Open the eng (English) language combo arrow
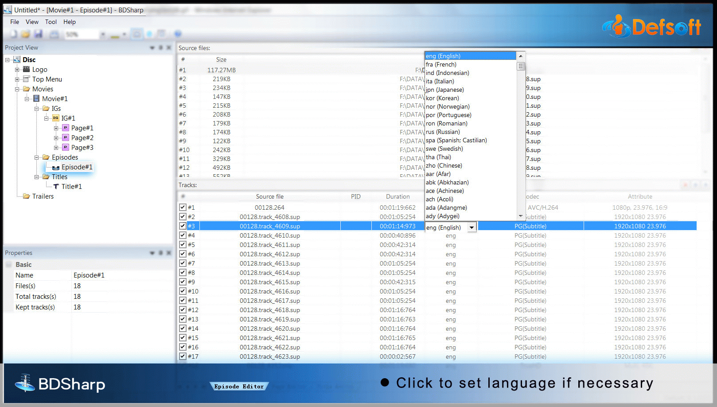The height and width of the screenshot is (407, 717). coord(472,227)
